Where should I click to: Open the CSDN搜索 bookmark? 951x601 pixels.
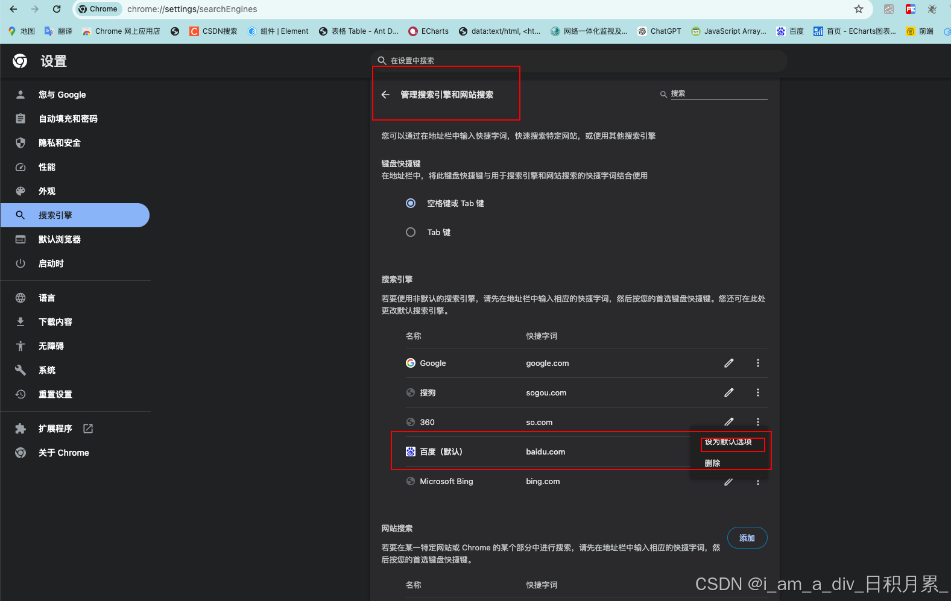coord(213,31)
